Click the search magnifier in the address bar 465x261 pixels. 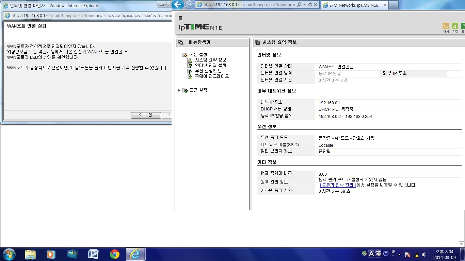pyautogui.click(x=299, y=5)
